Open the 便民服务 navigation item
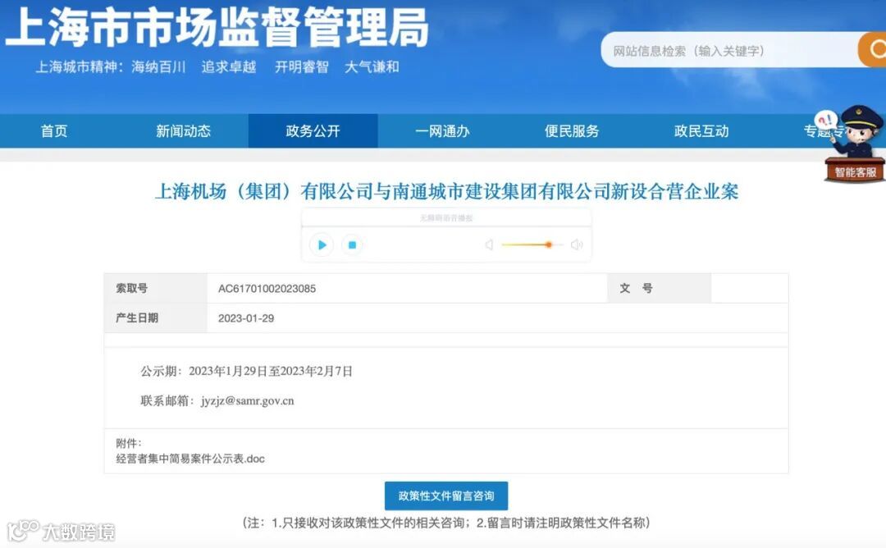The image size is (886, 548). tap(572, 131)
